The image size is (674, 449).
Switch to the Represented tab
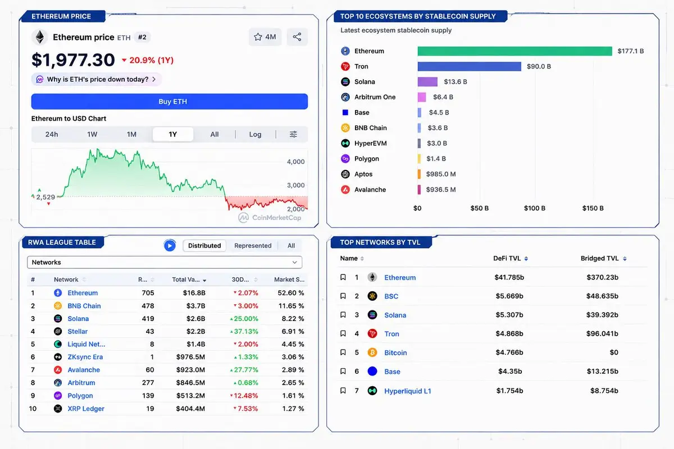(x=253, y=245)
